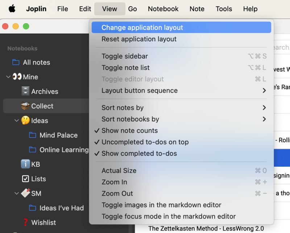
Task: Click the All notes icon in sidebar
Action: pyautogui.click(x=16, y=62)
